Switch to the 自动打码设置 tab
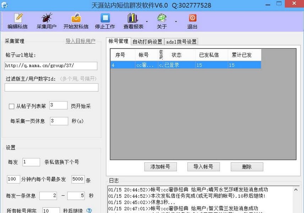The image size is (304, 213). point(147,41)
